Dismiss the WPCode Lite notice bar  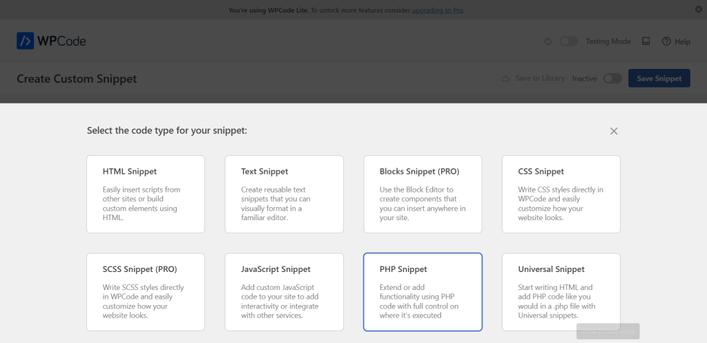point(699,10)
